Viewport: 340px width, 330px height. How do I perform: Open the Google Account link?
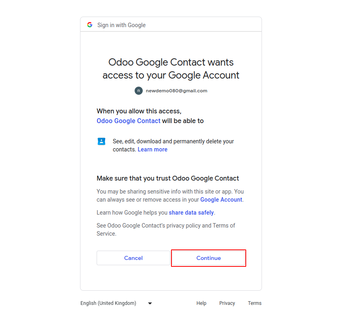(221, 200)
